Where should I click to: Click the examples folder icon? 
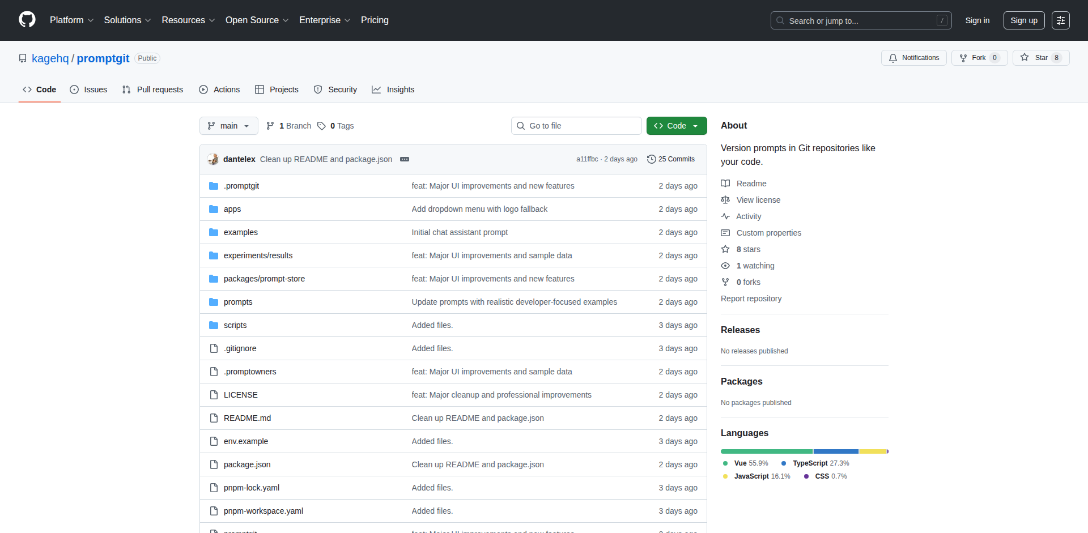[x=214, y=232]
